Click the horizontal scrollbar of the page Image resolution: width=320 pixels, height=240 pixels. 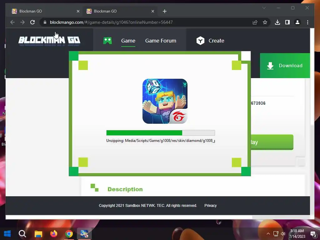click(128, 217)
